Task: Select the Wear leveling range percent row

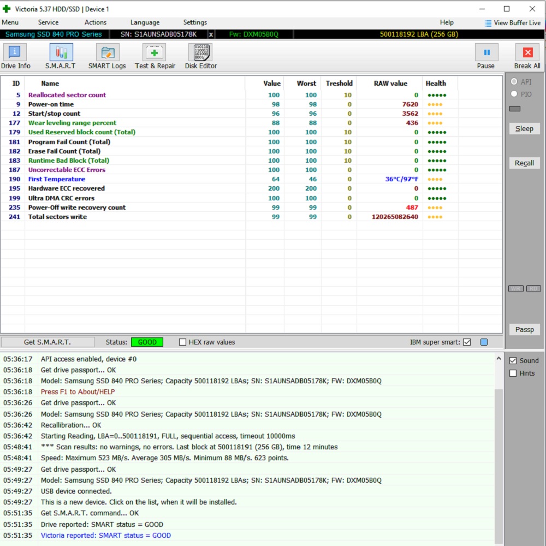Action: (251, 123)
